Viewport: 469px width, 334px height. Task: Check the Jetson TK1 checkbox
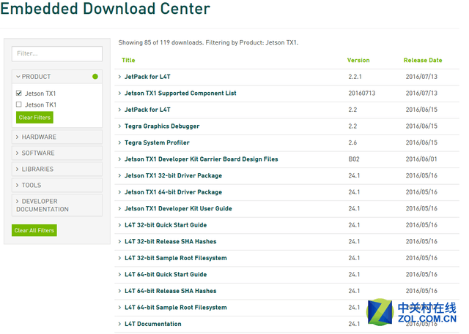pyautogui.click(x=19, y=105)
